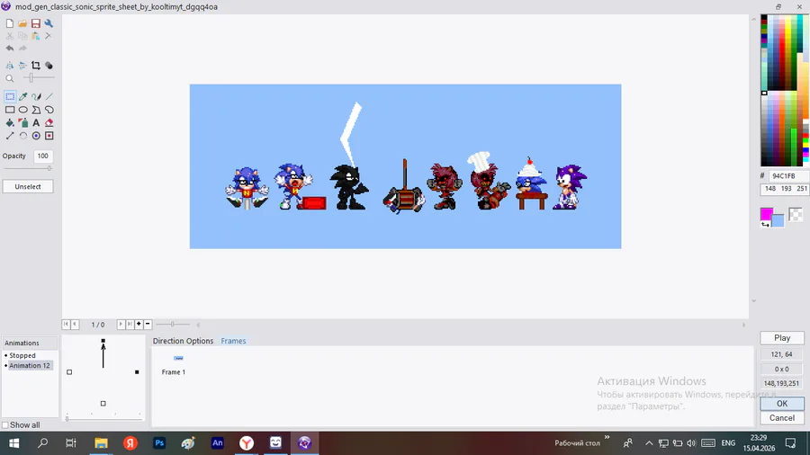Click the Flip horizontally icon
Screen dimensions: 810x455
[x=10, y=66]
